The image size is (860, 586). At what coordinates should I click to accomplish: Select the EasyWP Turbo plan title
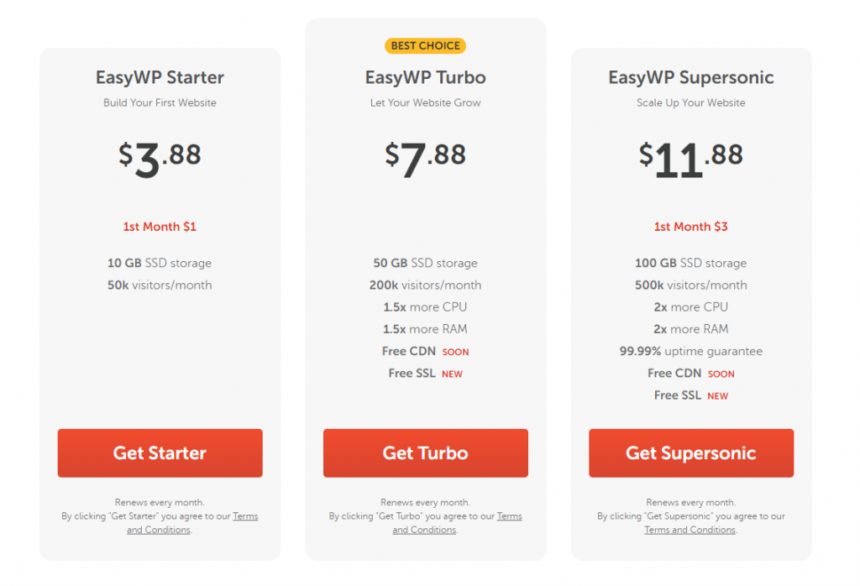tap(425, 78)
